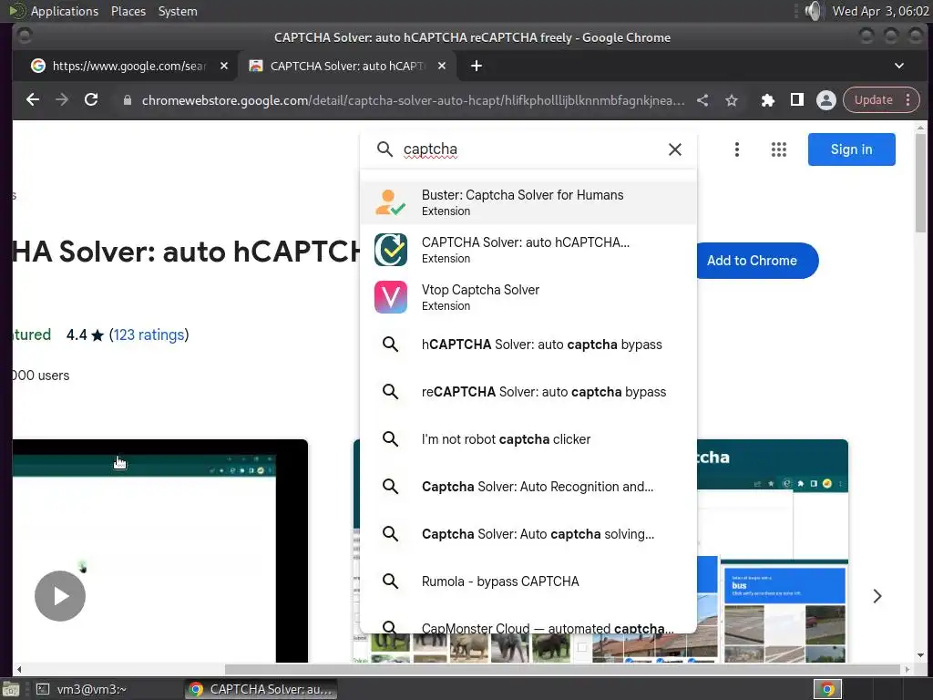This screenshot has height=700, width=933.
Task: Open the 123 ratings link
Action: (149, 335)
